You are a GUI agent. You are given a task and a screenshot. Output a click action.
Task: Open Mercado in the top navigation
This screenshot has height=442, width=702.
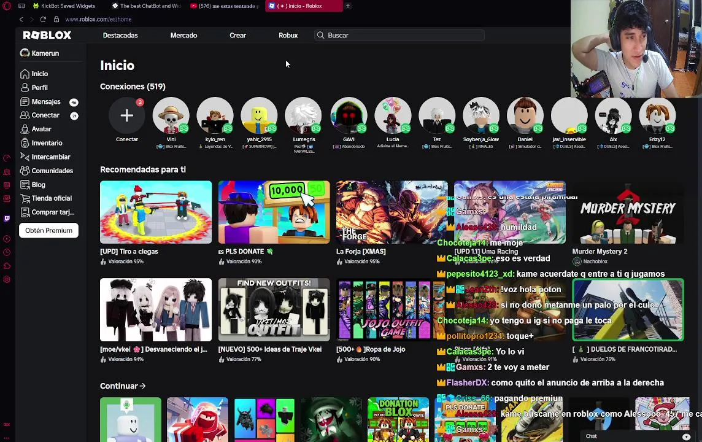click(x=183, y=36)
